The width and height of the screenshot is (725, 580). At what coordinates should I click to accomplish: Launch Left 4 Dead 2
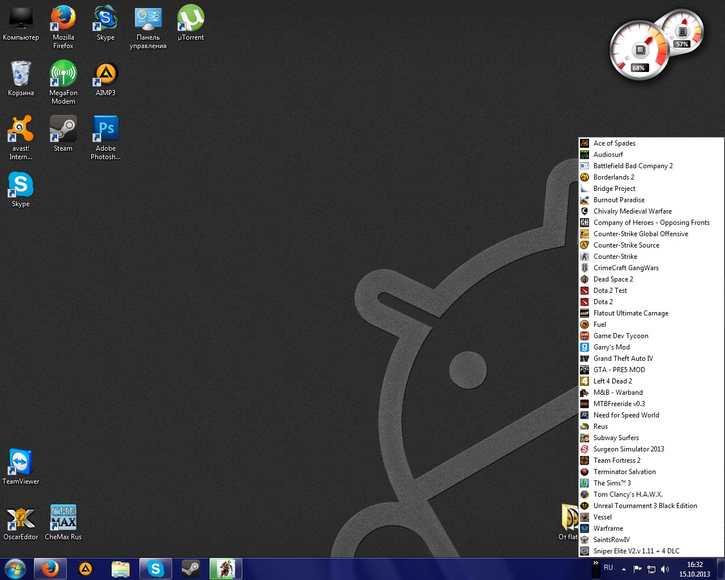[x=651, y=381]
